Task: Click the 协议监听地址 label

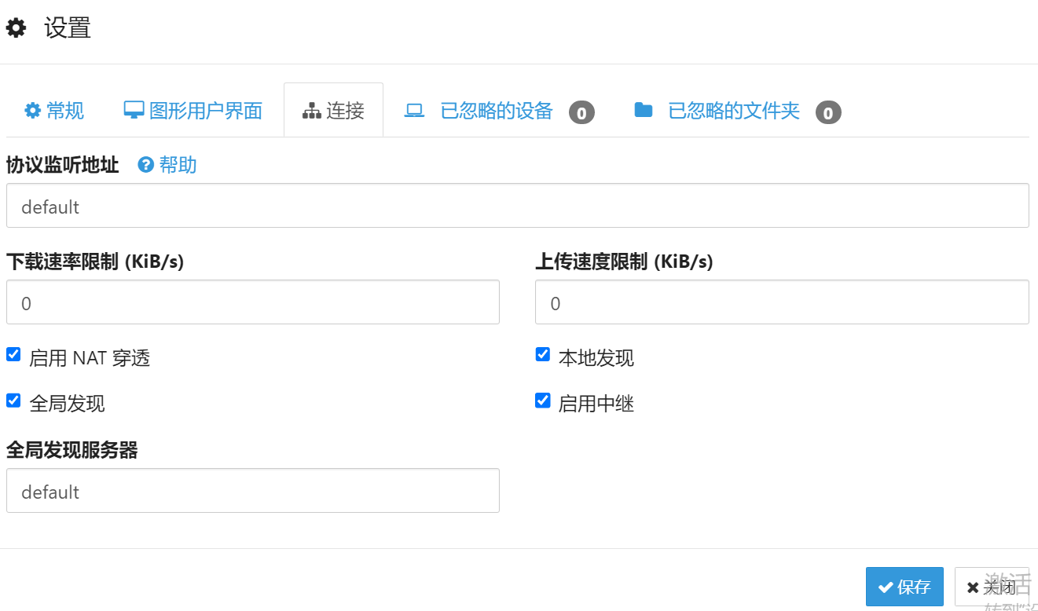Action: pyautogui.click(x=63, y=165)
